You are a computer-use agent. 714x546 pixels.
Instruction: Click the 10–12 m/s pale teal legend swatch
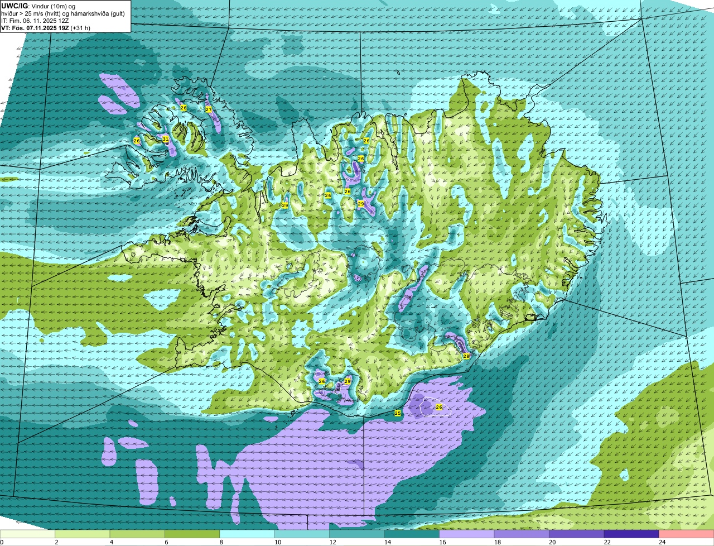point(302,534)
